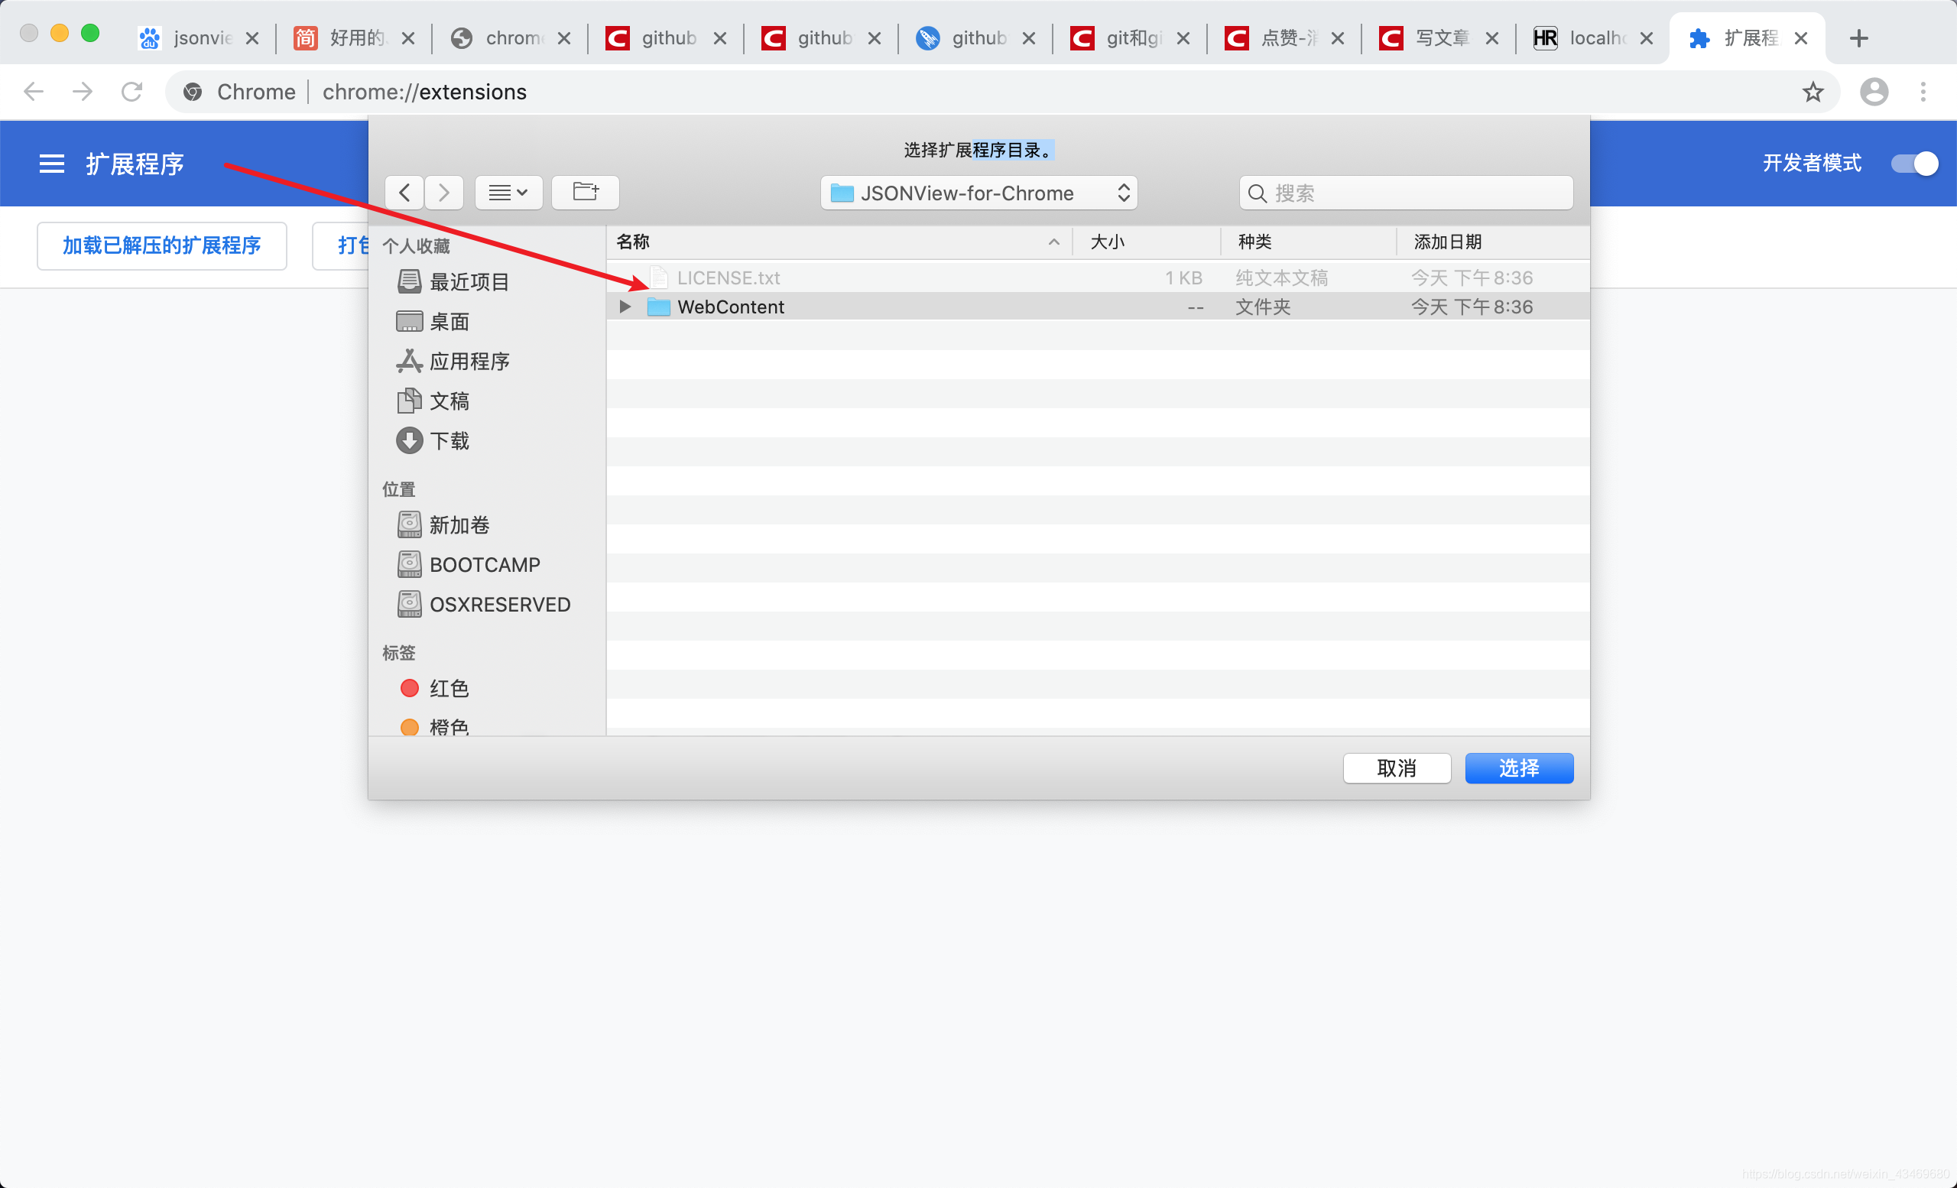Image resolution: width=1957 pixels, height=1188 pixels.
Task: Click the 新加卷 drive icon
Action: click(409, 524)
